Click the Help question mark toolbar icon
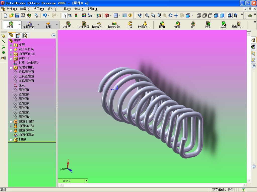The width and height of the screenshot is (257, 192). [130, 15]
